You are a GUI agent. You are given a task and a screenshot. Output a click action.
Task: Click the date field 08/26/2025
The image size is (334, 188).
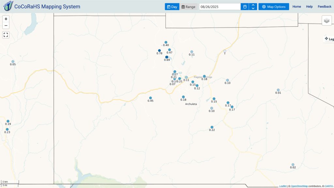tap(220, 7)
